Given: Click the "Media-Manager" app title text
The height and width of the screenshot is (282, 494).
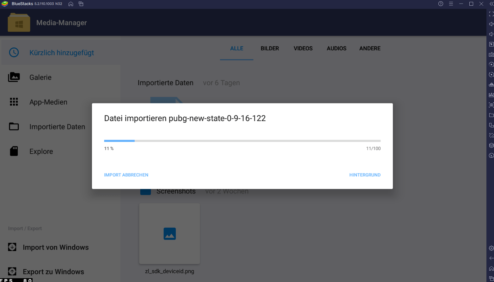Looking at the screenshot, I should click(x=62, y=23).
